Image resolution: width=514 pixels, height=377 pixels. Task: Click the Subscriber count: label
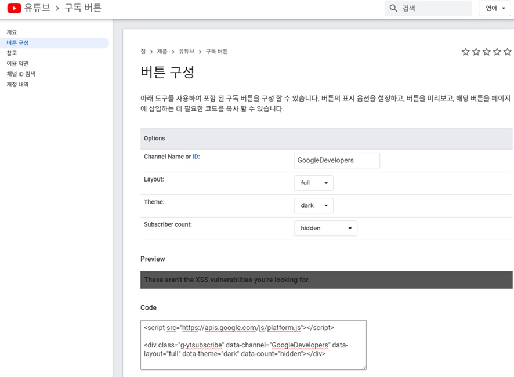click(x=168, y=224)
